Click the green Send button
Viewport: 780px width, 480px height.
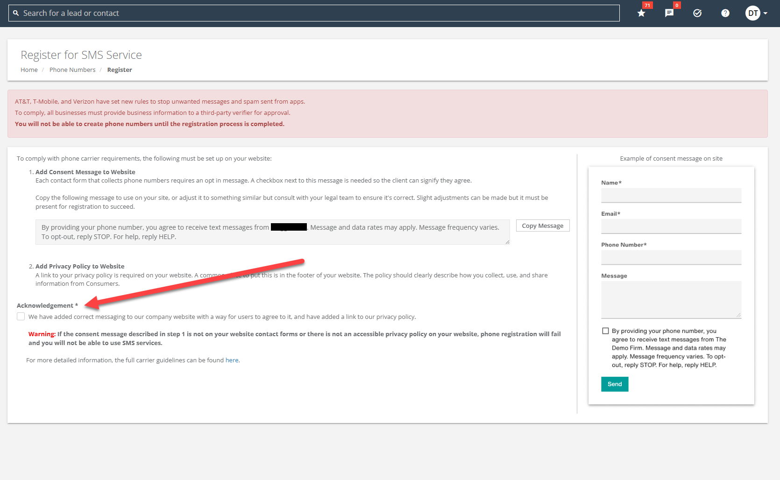(614, 384)
